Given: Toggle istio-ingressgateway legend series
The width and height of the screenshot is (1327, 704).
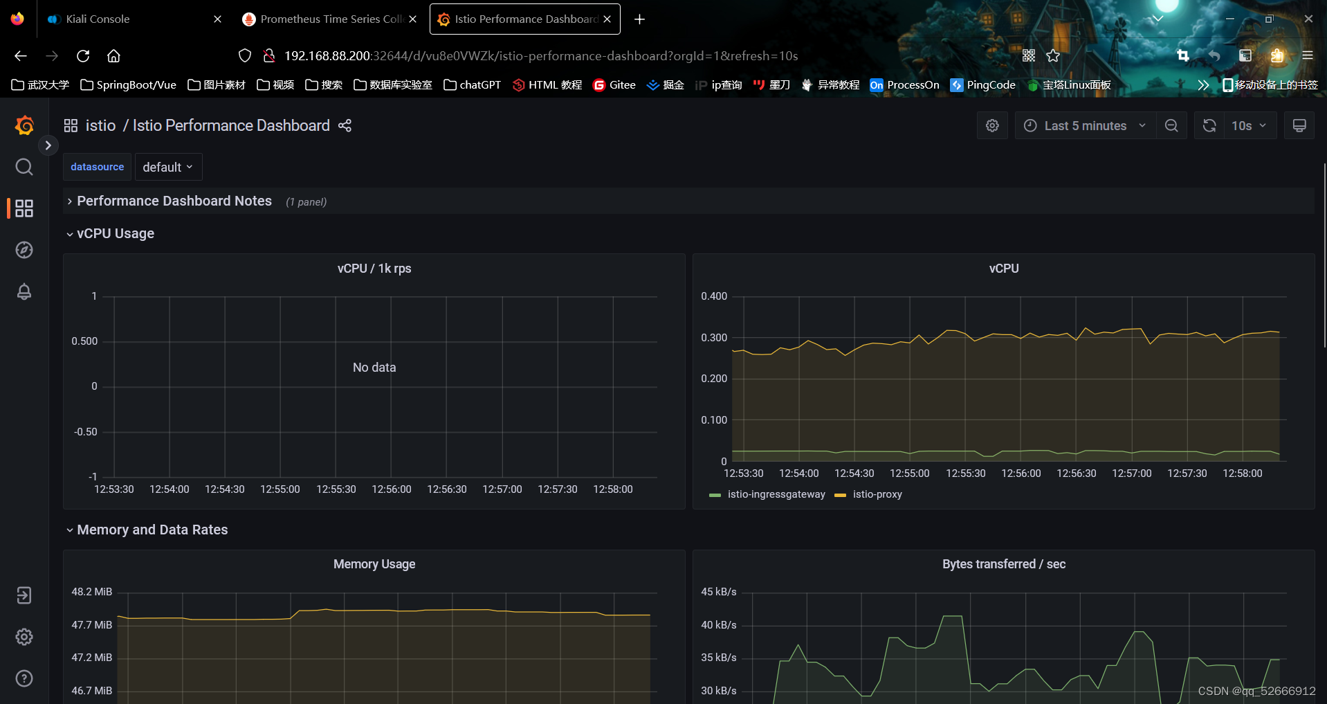Looking at the screenshot, I should (776, 494).
